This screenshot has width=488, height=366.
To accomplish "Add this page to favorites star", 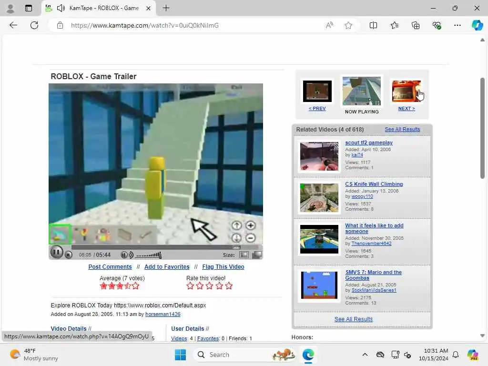I will (x=348, y=25).
